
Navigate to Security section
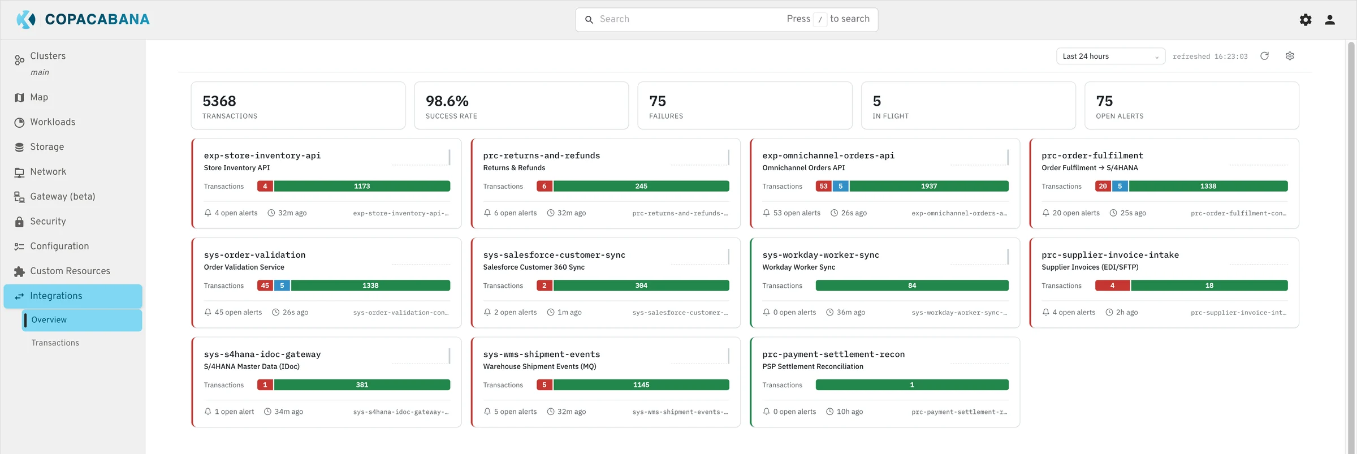pos(48,222)
